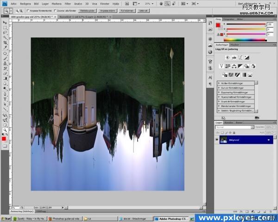Screen dimensions: 278x222
Task: Click the 'Faktiska pixlar' button
Action: (x=88, y=11)
